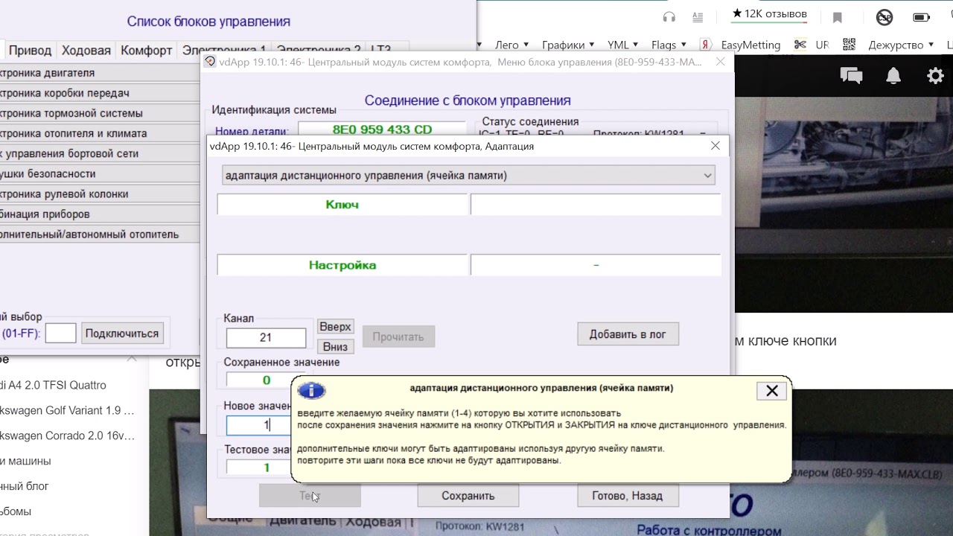Click the Добавить в лог button

click(628, 334)
